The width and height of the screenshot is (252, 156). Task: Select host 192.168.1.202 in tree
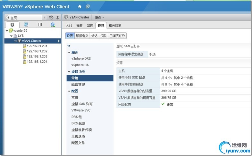(x=37, y=51)
